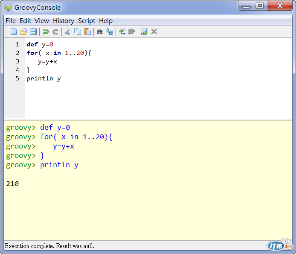This screenshot has width=296, height=254.
Task: Open the Edit menu
Action: (x=25, y=21)
